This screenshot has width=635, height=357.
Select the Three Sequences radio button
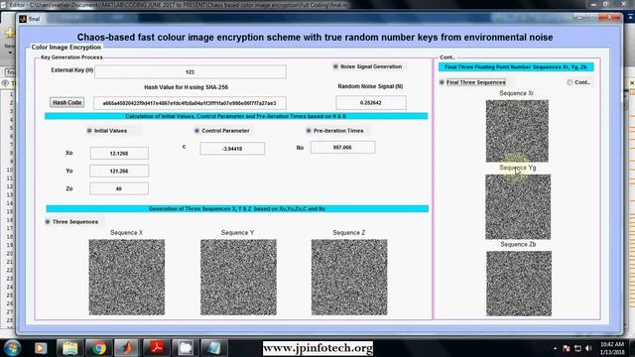[48, 222]
